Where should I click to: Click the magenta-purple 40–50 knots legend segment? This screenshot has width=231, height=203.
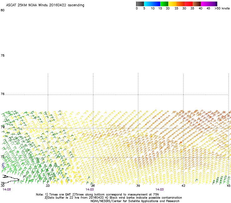tap(209, 4)
